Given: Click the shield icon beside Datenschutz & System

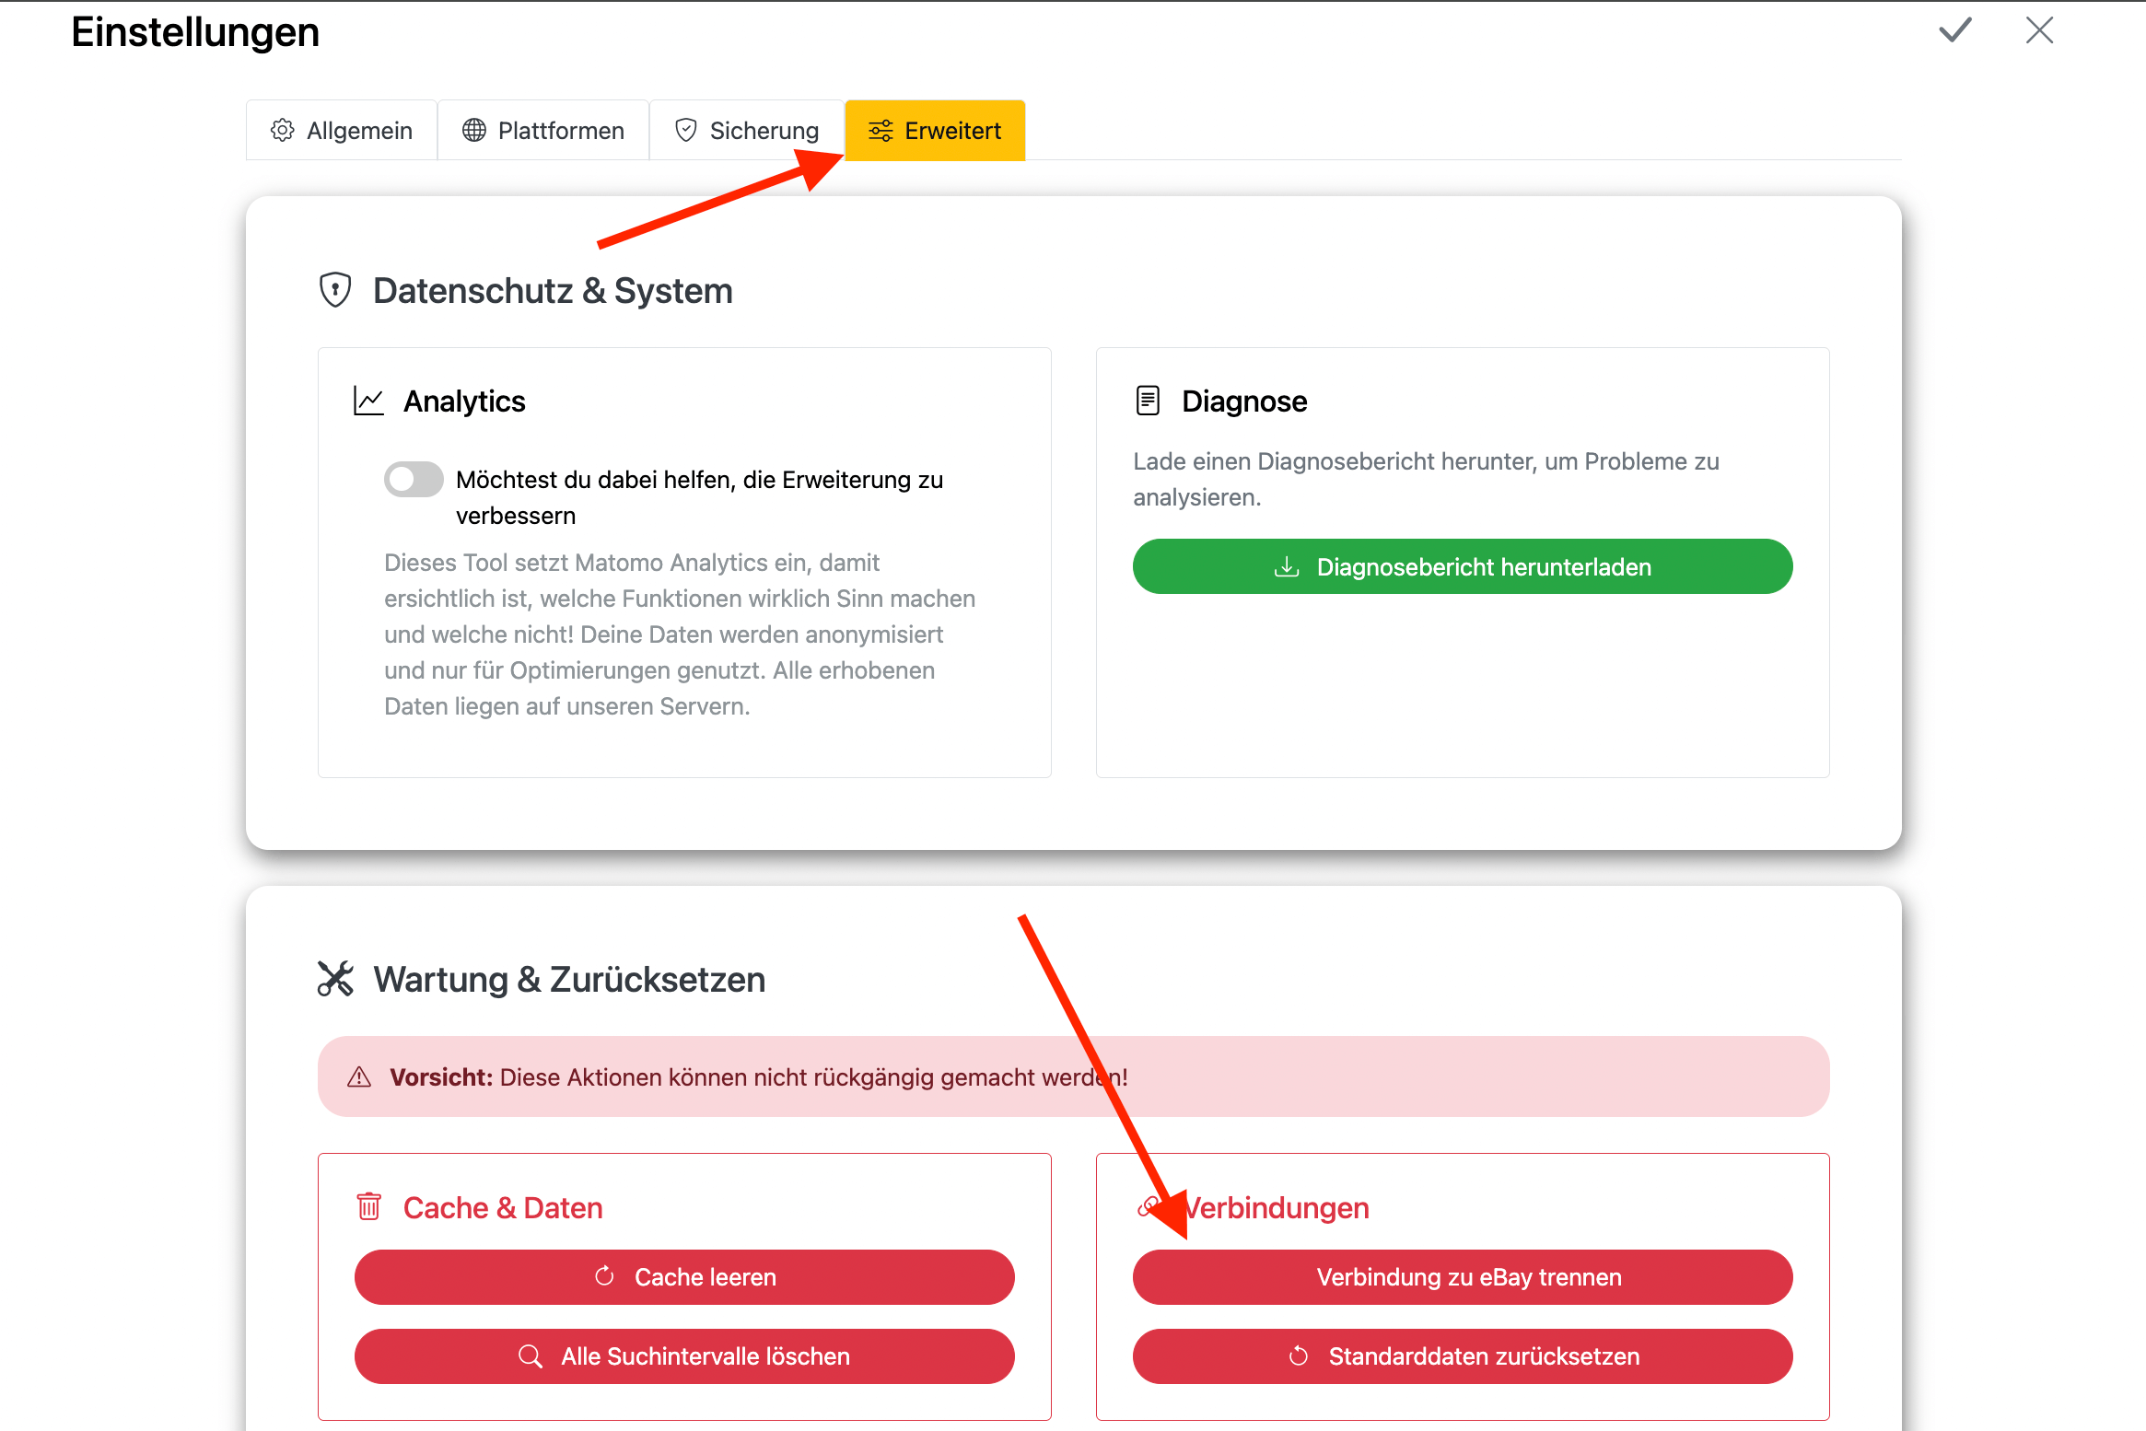Looking at the screenshot, I should [335, 290].
